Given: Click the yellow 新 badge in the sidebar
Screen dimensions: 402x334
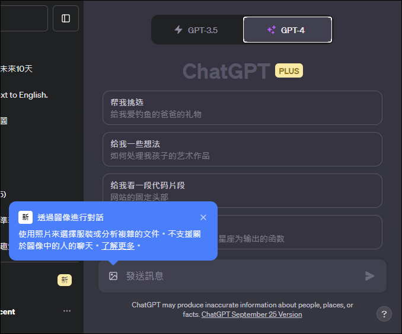Looking at the screenshot, I should [x=65, y=280].
